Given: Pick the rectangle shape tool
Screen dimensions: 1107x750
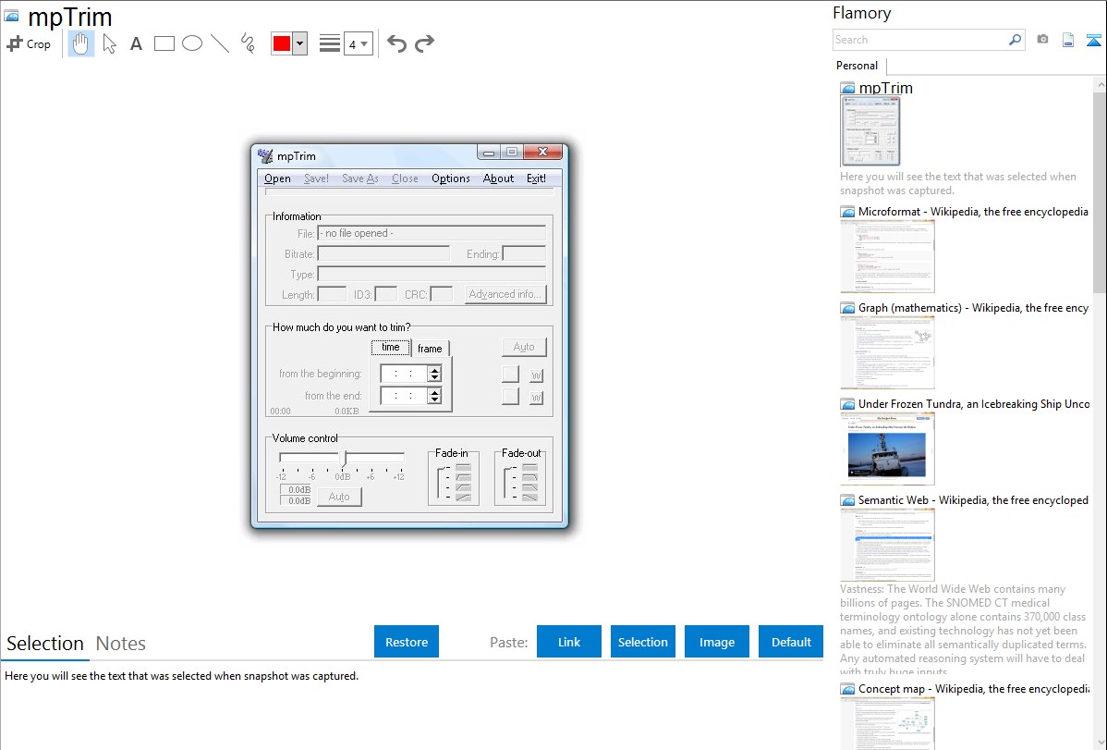Looking at the screenshot, I should [x=164, y=43].
